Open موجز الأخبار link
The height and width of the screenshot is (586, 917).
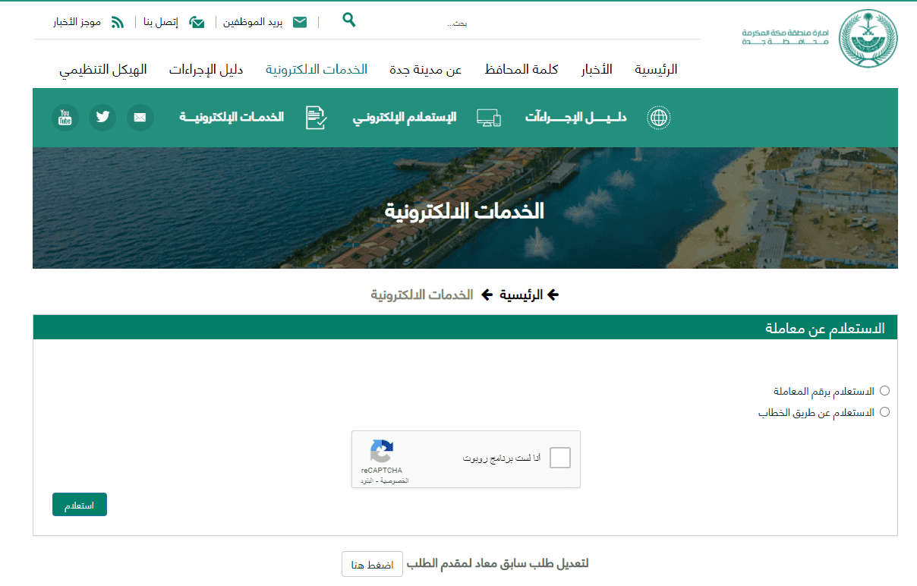[x=77, y=23]
